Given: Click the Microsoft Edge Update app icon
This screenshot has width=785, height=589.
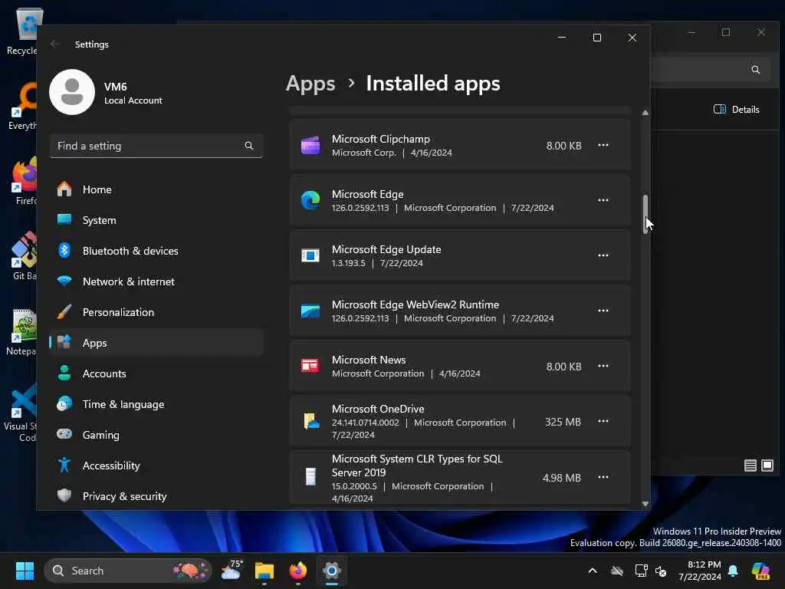Looking at the screenshot, I should [x=310, y=255].
